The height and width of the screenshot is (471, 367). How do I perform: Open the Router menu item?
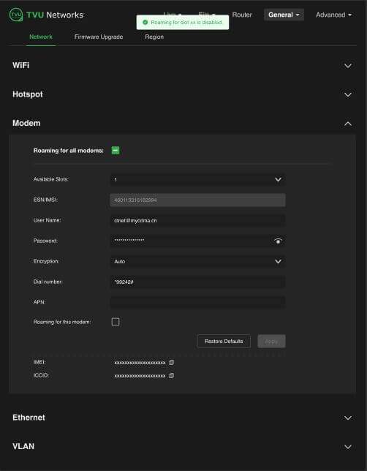(242, 15)
